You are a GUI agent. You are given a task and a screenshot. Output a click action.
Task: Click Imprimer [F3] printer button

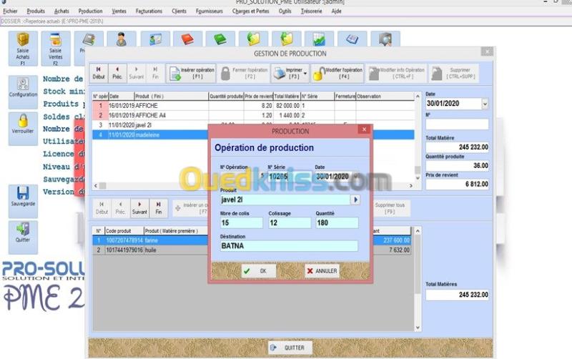pyautogui.click(x=288, y=73)
